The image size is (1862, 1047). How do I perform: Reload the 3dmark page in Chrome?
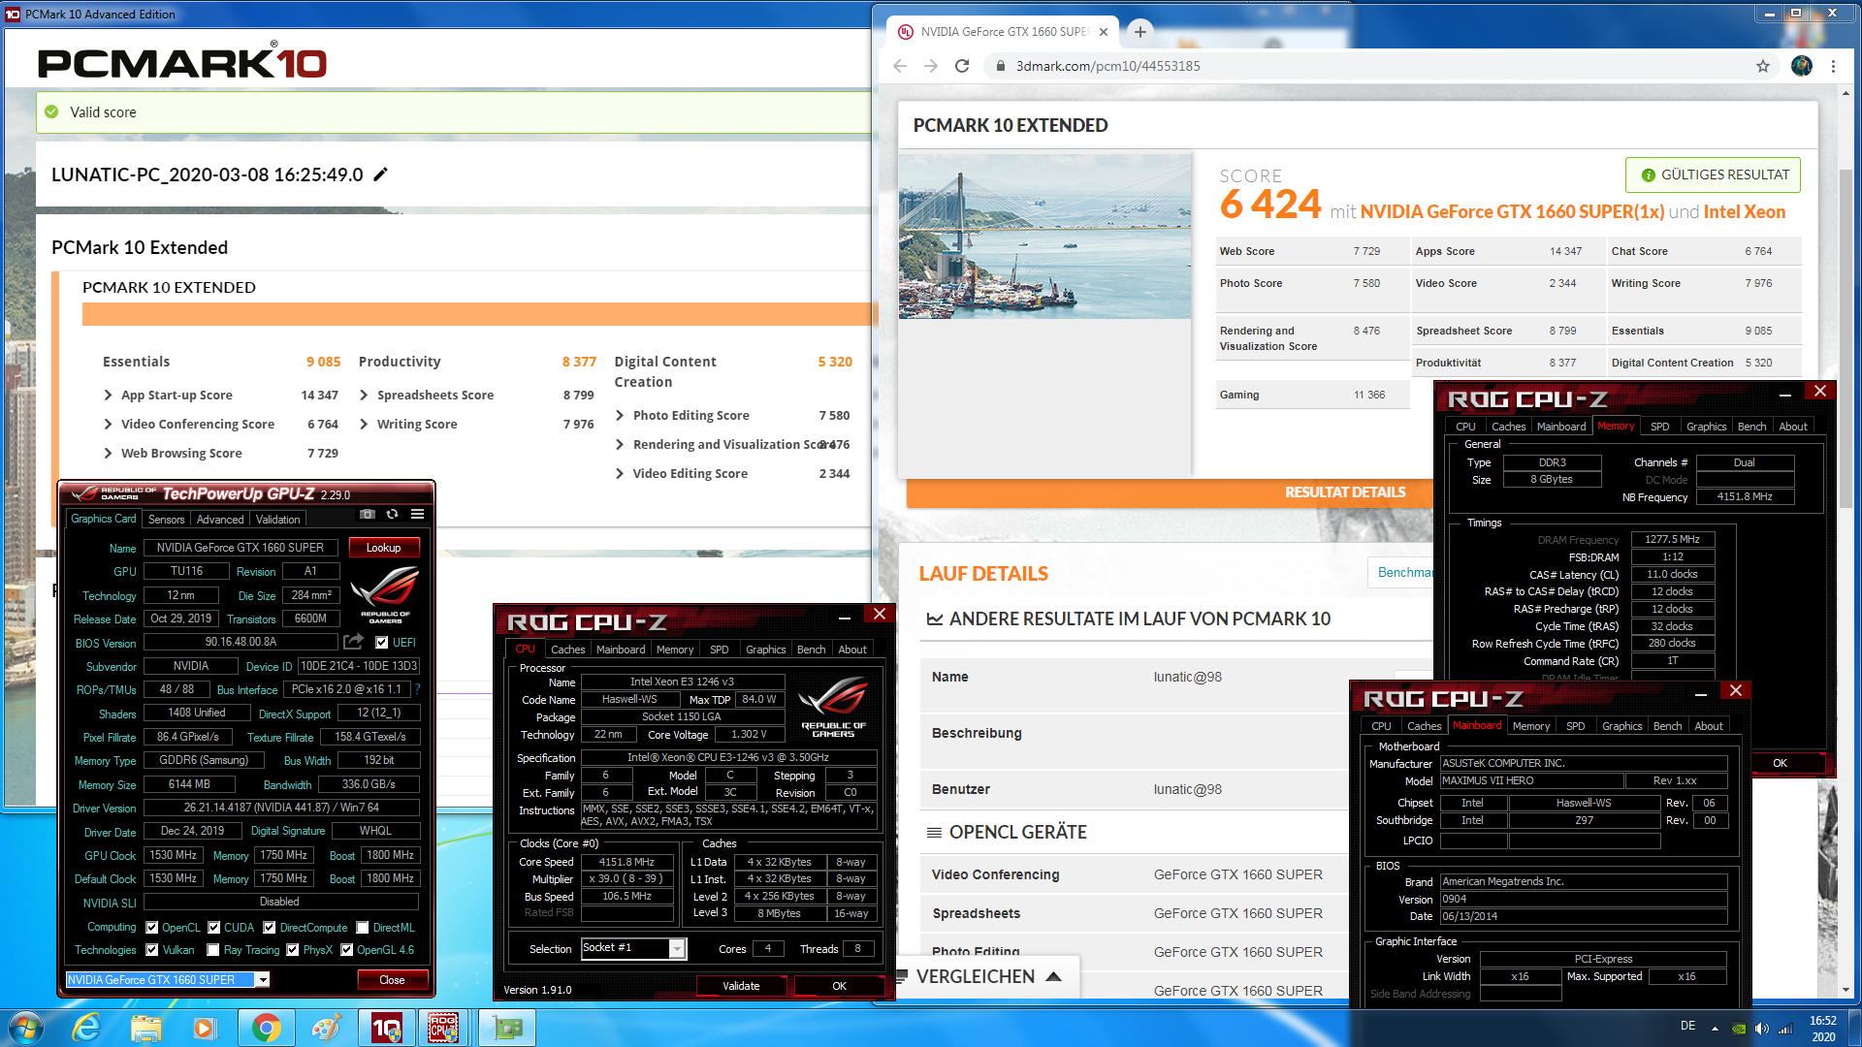[x=962, y=66]
